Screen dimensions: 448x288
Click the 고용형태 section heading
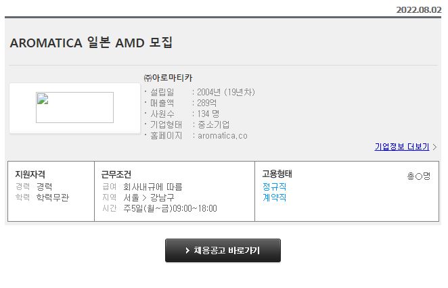(277, 174)
